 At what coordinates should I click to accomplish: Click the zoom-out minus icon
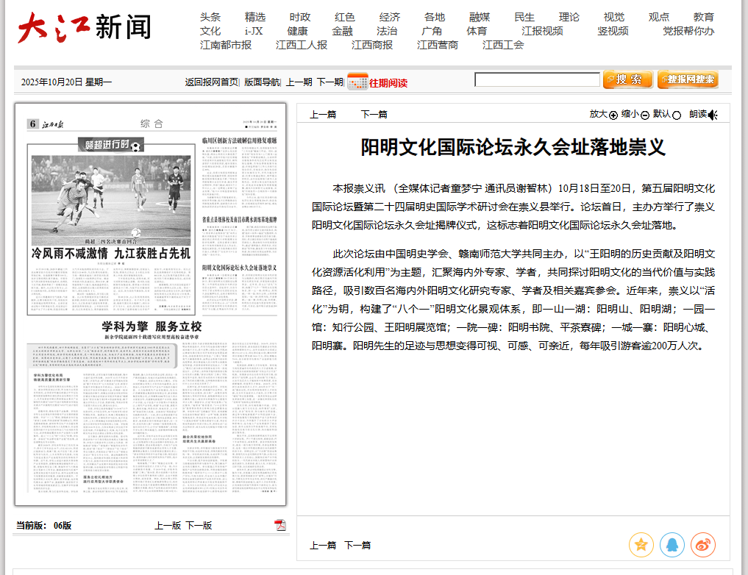click(645, 115)
